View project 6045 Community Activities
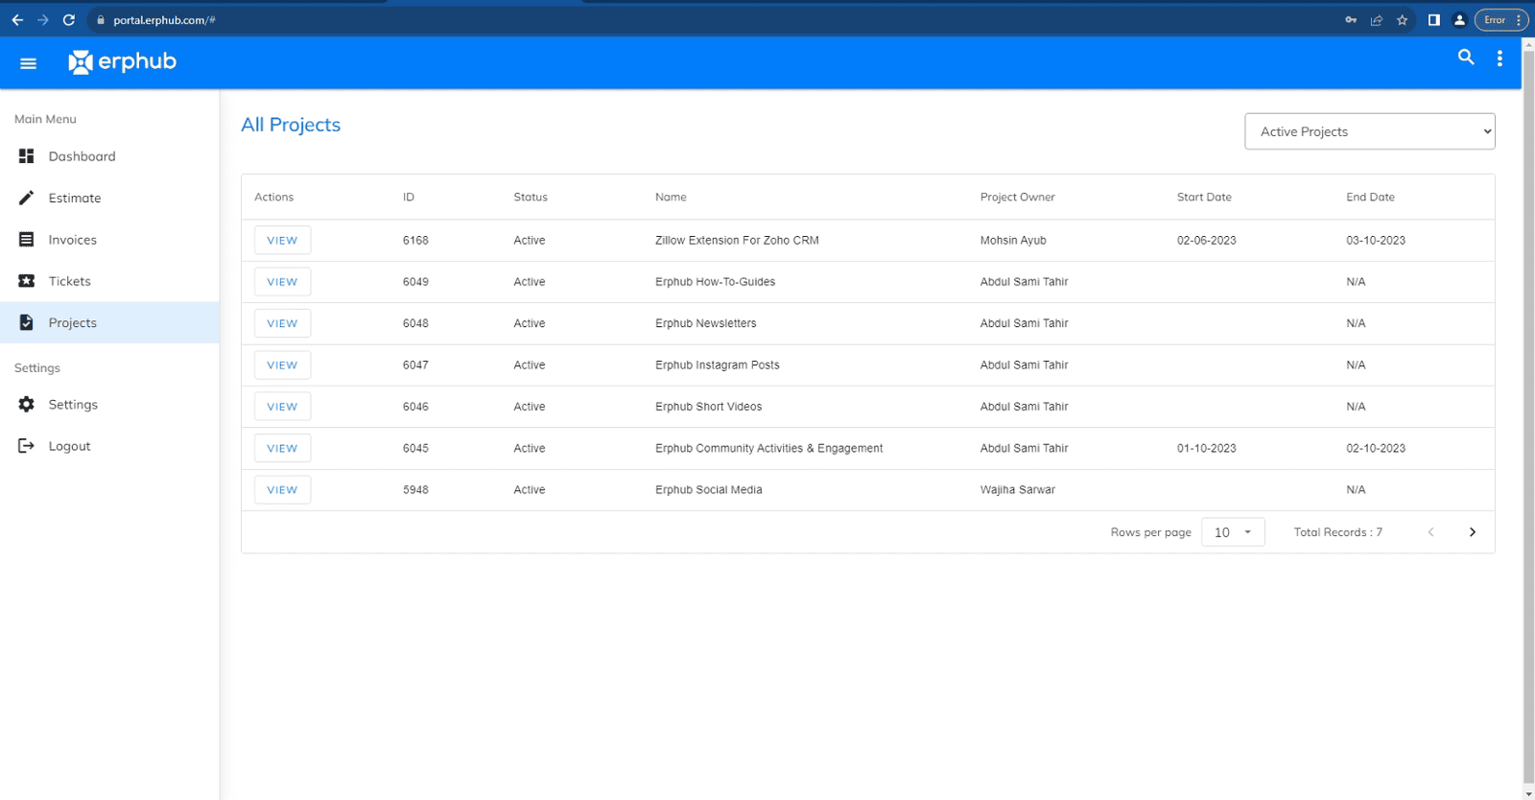 [282, 448]
